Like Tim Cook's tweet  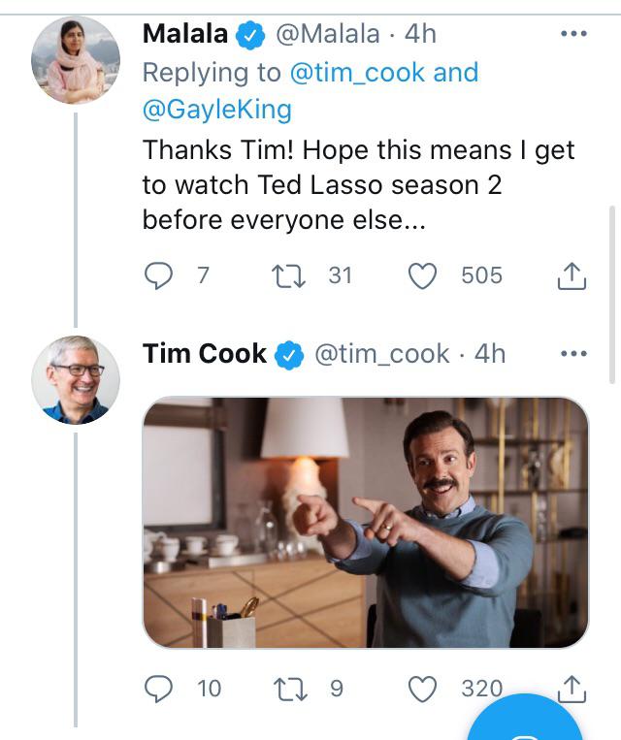coord(422,690)
